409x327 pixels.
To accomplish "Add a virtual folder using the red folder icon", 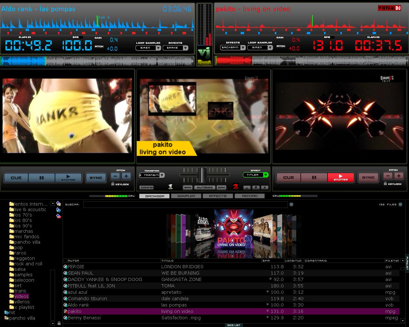I will point(58,216).
